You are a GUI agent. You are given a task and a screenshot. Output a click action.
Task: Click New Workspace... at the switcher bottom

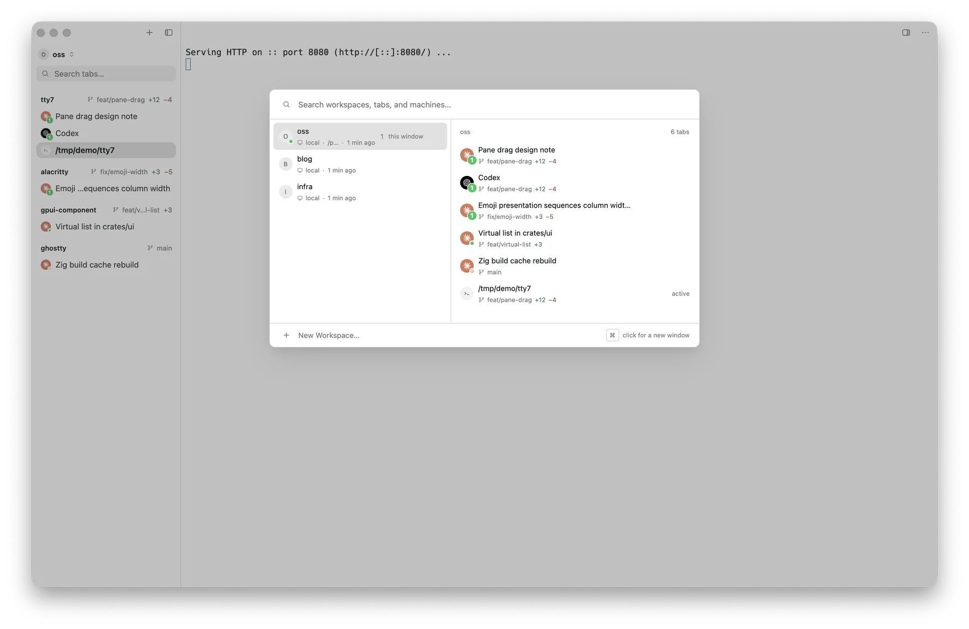click(x=328, y=335)
